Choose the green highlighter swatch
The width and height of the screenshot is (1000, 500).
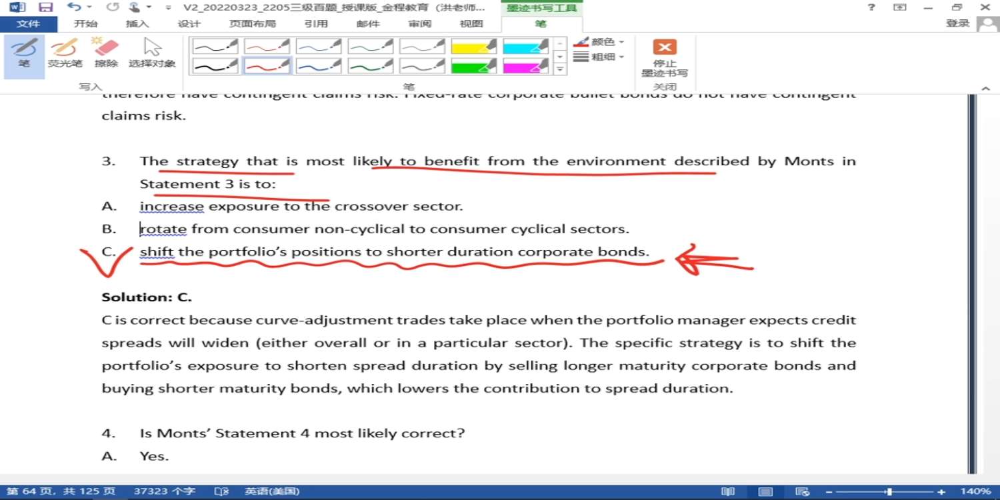point(475,66)
